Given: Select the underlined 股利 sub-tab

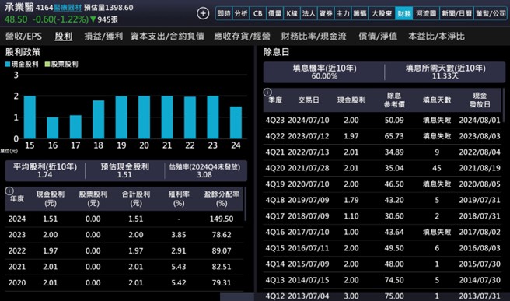Looking at the screenshot, I should [64, 37].
